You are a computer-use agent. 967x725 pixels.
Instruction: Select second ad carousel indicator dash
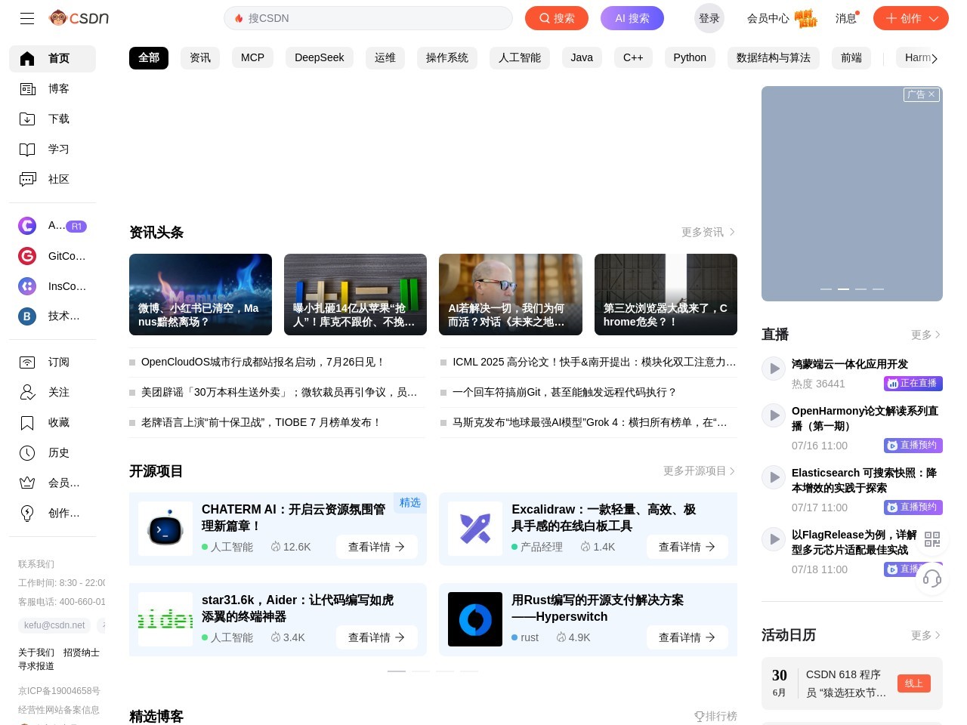point(843,289)
